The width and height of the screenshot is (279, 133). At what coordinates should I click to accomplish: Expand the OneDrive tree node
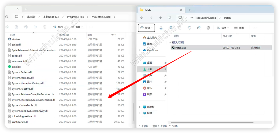(140, 50)
